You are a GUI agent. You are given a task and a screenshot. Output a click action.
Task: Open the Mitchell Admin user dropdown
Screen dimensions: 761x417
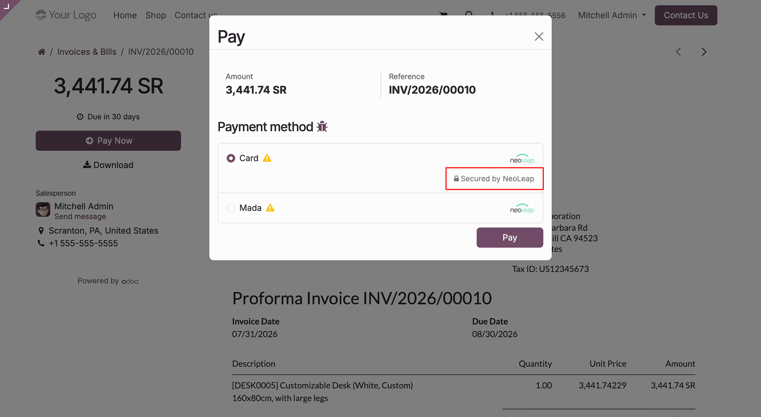pyautogui.click(x=612, y=15)
